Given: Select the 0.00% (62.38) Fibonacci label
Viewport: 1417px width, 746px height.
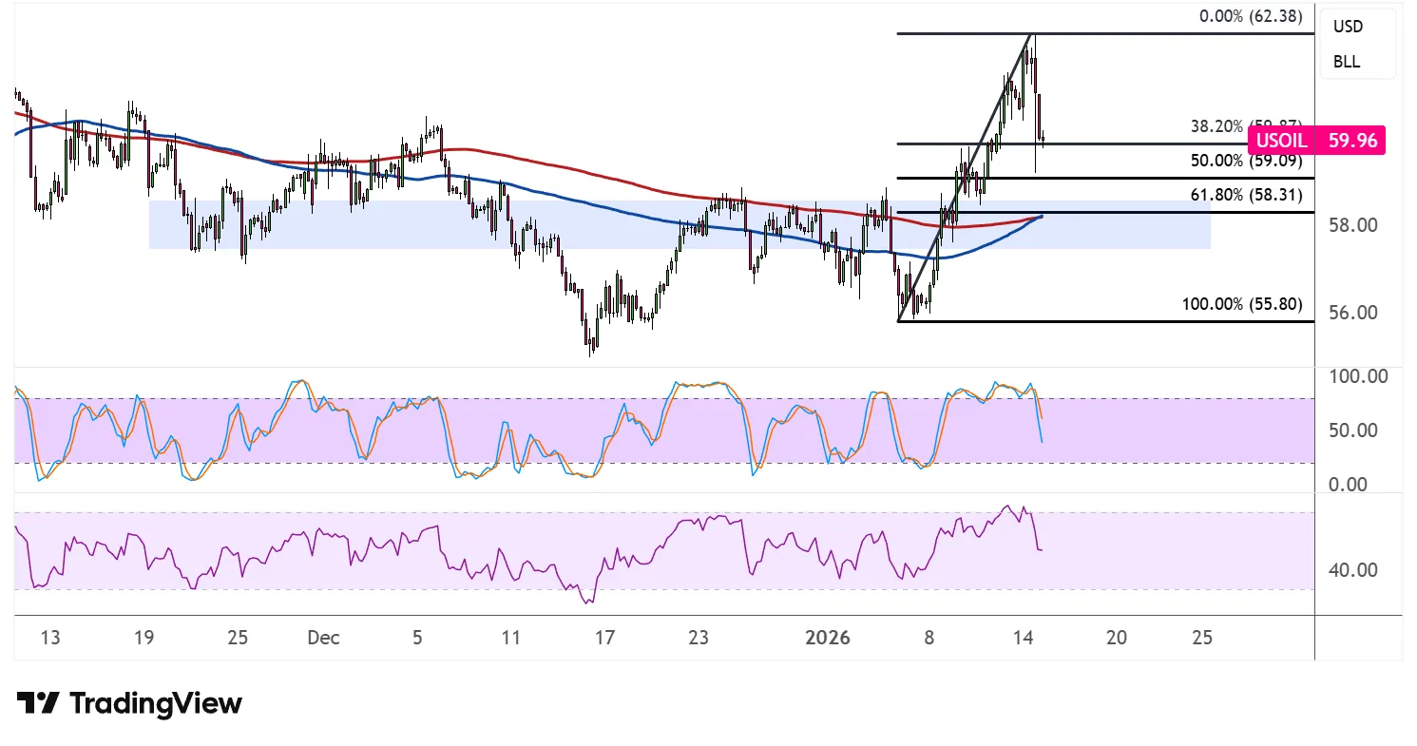Looking at the screenshot, I should click(x=1245, y=16).
